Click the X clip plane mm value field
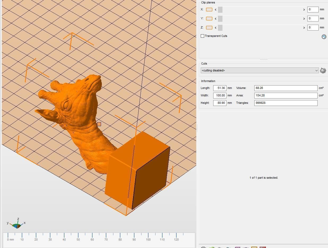 pyautogui.click(x=313, y=9)
